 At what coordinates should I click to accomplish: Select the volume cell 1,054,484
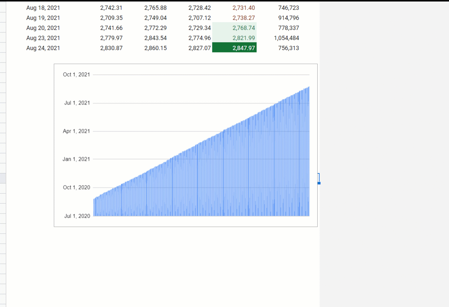point(286,38)
